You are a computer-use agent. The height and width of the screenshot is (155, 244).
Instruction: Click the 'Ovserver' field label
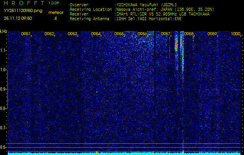tap(79, 5)
